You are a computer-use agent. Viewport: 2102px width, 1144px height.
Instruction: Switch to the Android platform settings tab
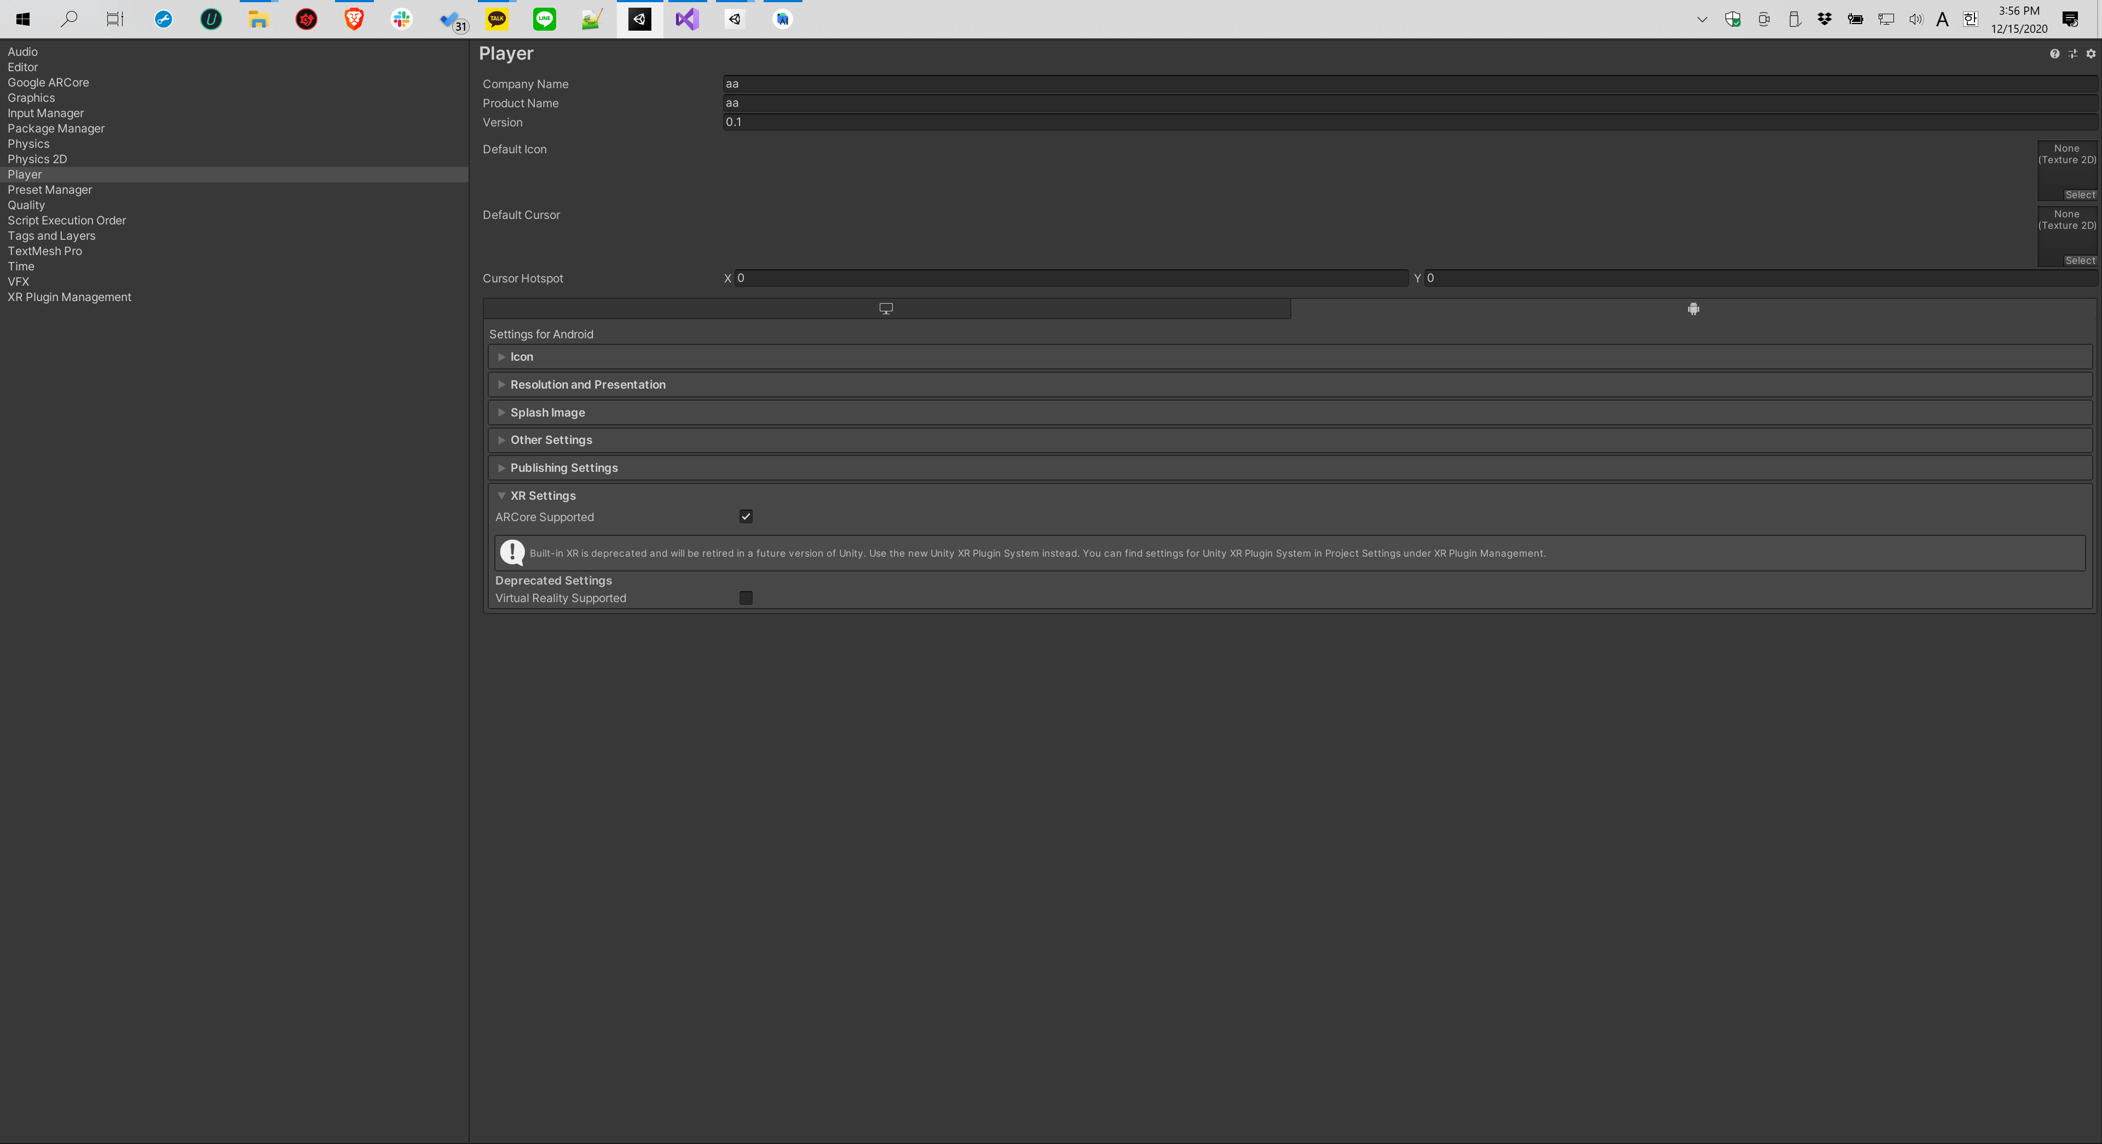click(x=1693, y=308)
